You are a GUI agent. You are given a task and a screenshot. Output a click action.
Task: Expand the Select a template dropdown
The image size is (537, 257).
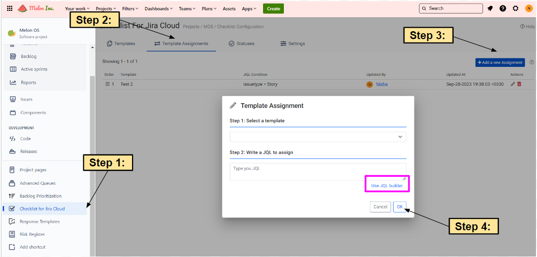click(x=318, y=137)
